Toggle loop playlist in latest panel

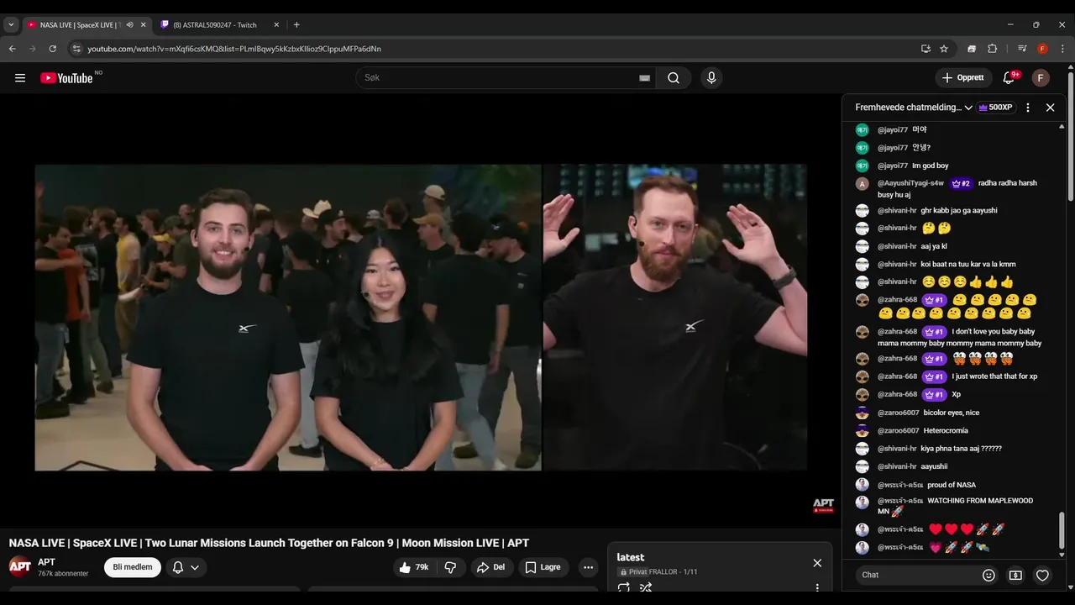point(624,587)
